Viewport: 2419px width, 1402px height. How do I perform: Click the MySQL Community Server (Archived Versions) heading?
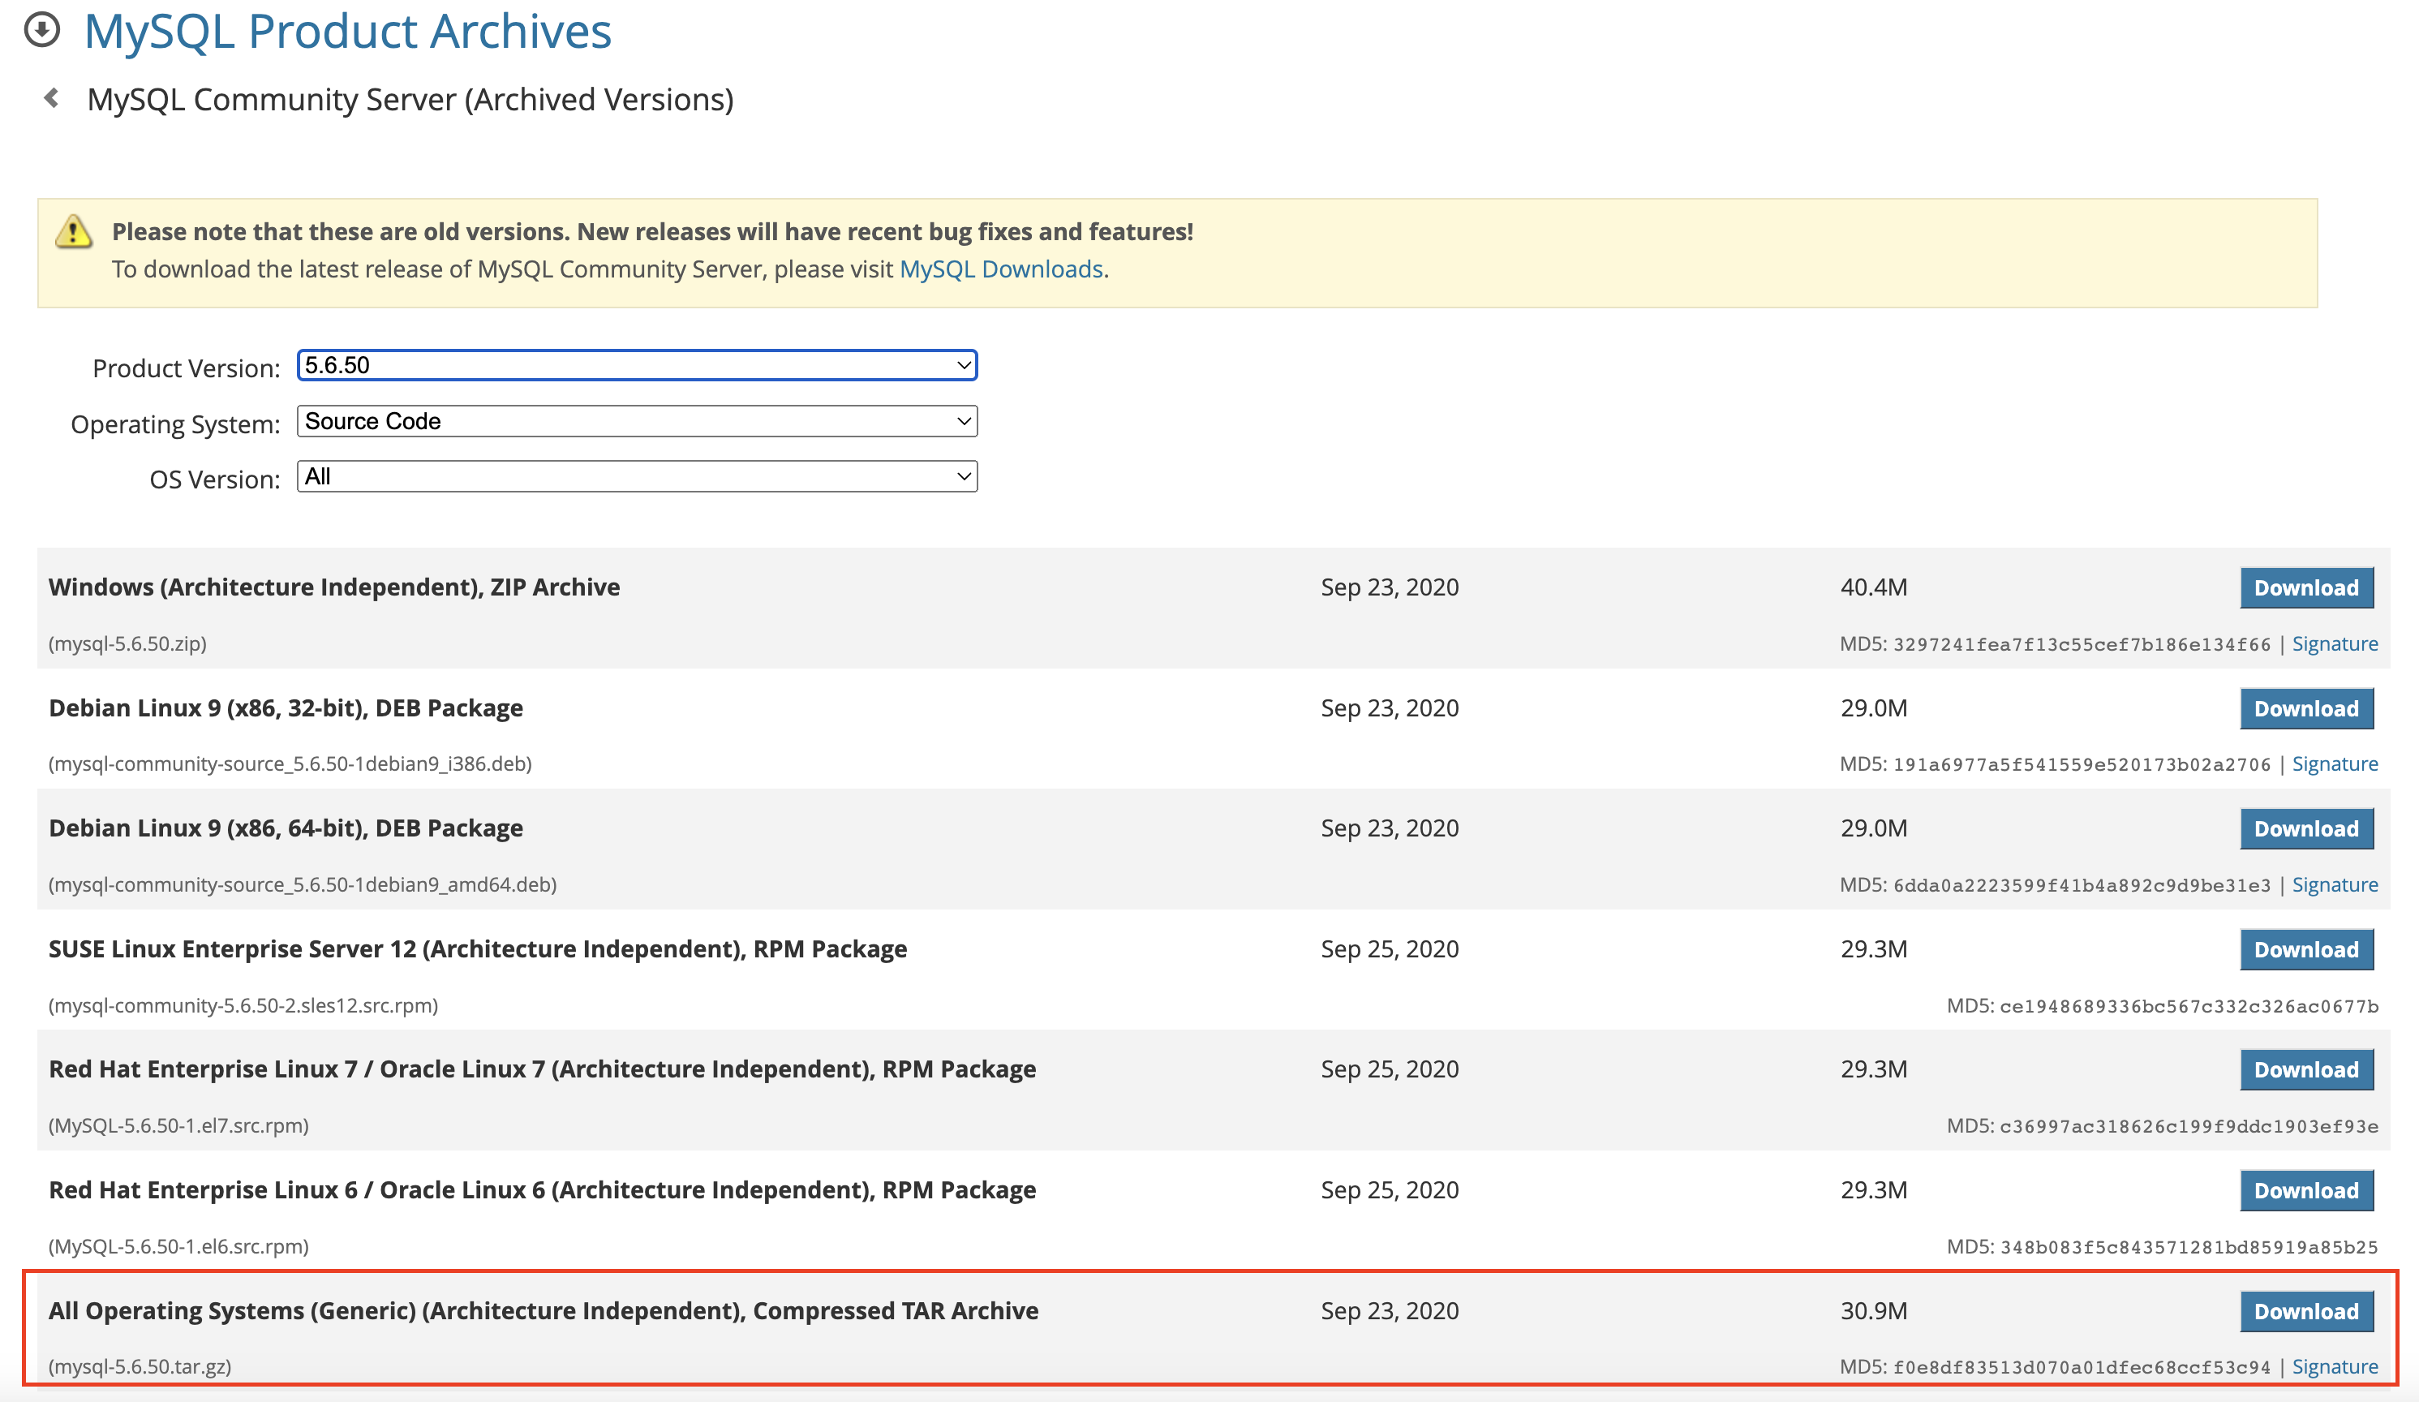pyautogui.click(x=410, y=99)
